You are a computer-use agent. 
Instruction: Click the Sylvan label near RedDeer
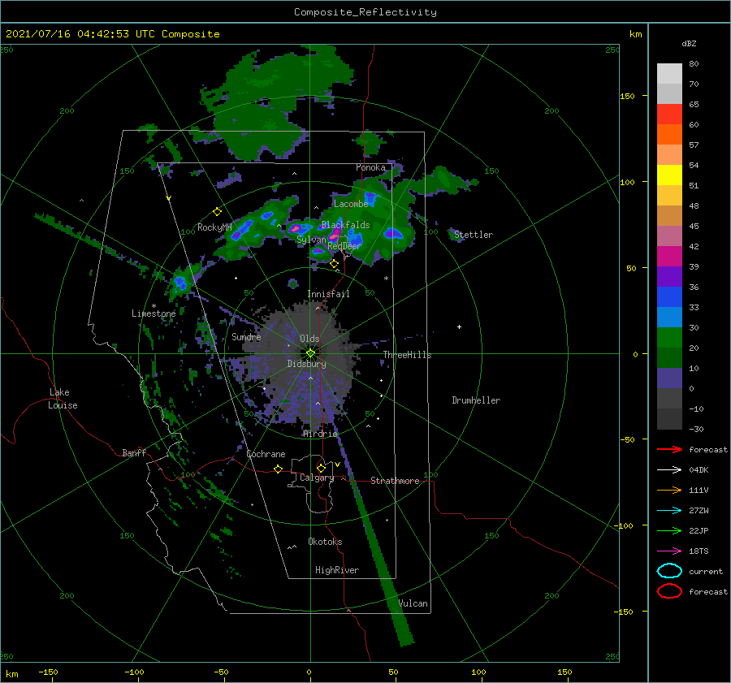[311, 240]
